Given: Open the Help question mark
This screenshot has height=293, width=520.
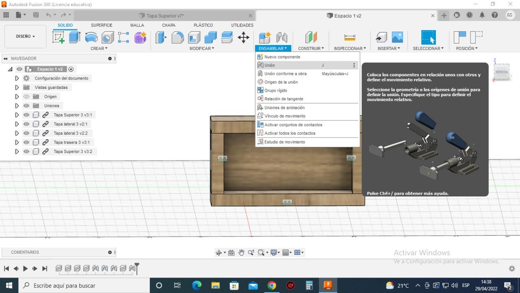Looking at the screenshot, I should coord(495,15).
